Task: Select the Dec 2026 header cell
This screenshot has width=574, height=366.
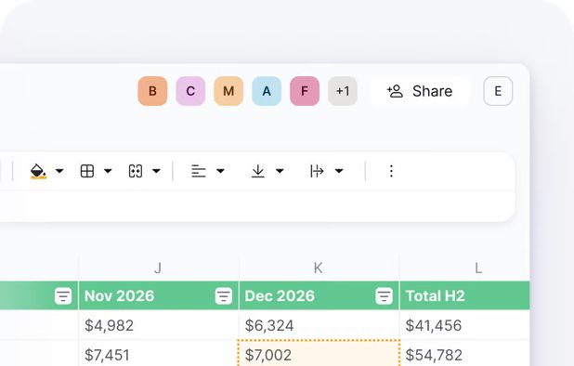Action: coord(319,295)
